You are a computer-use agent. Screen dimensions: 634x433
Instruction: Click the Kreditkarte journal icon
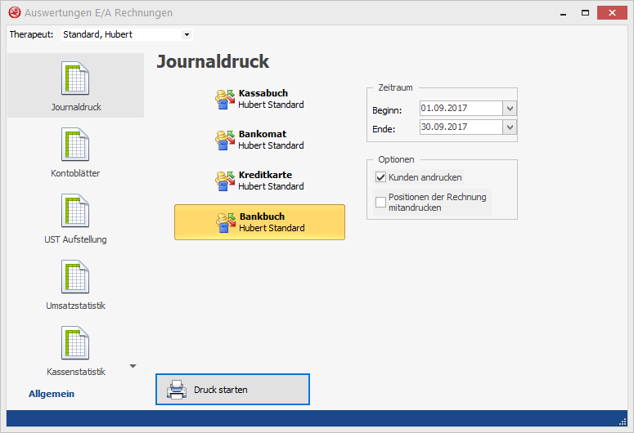click(x=225, y=181)
